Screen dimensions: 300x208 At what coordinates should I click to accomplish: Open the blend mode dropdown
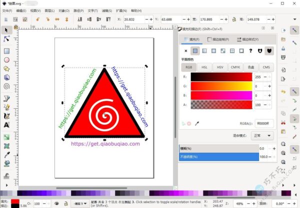[x=262, y=135]
